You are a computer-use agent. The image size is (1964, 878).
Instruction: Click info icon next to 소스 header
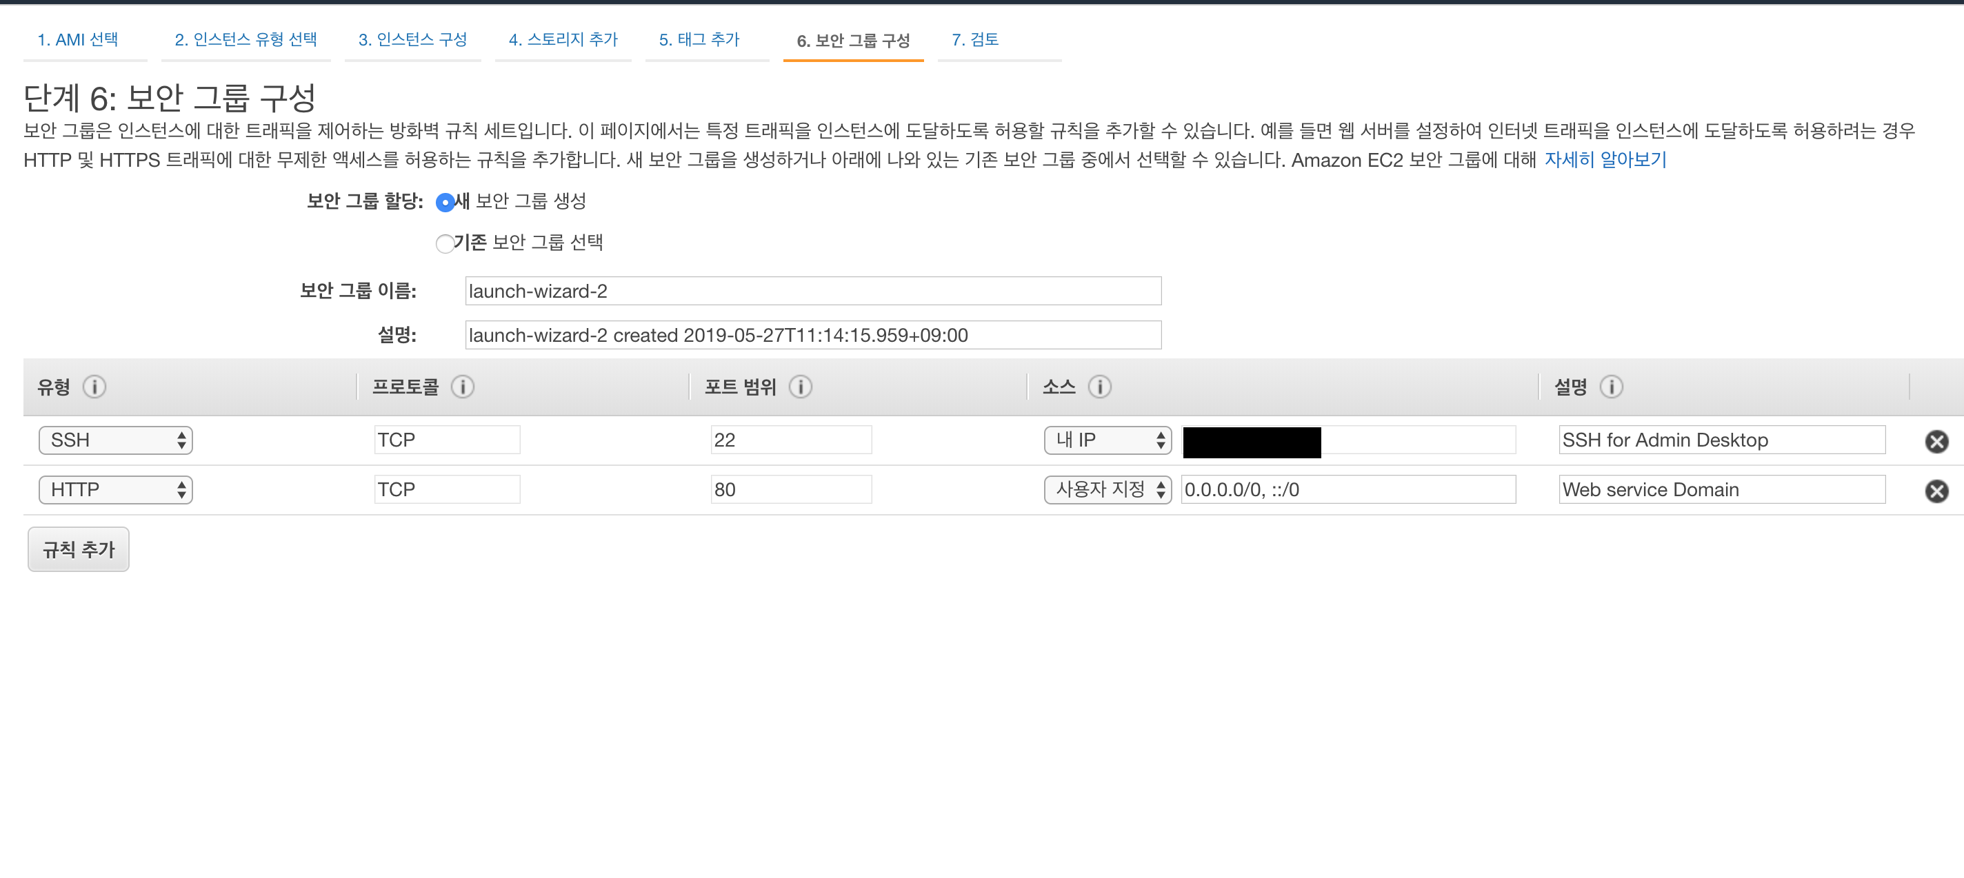[x=1099, y=387]
